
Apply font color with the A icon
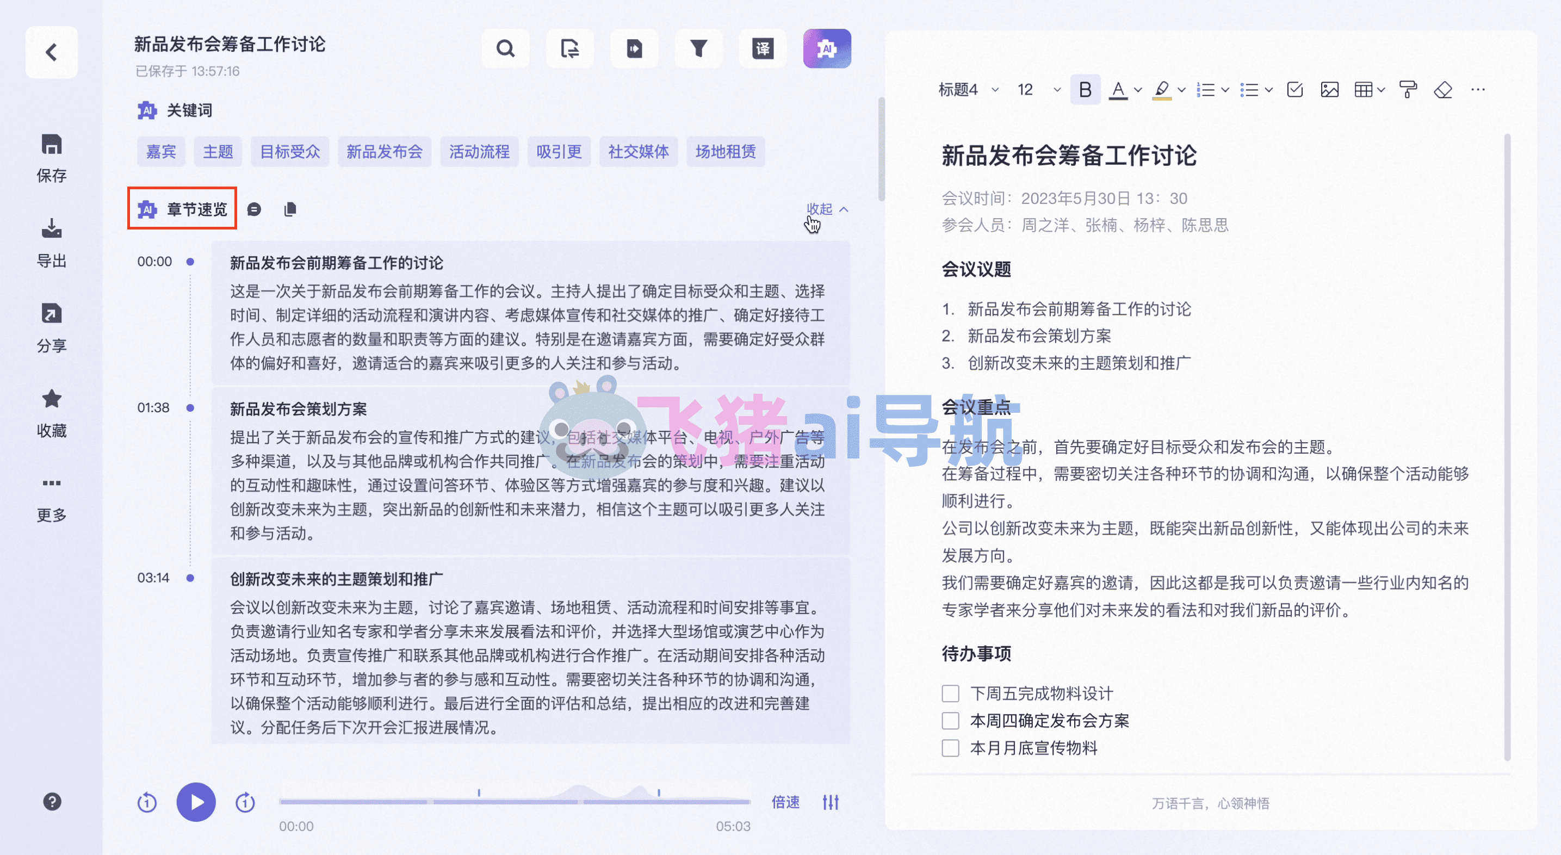1119,90
